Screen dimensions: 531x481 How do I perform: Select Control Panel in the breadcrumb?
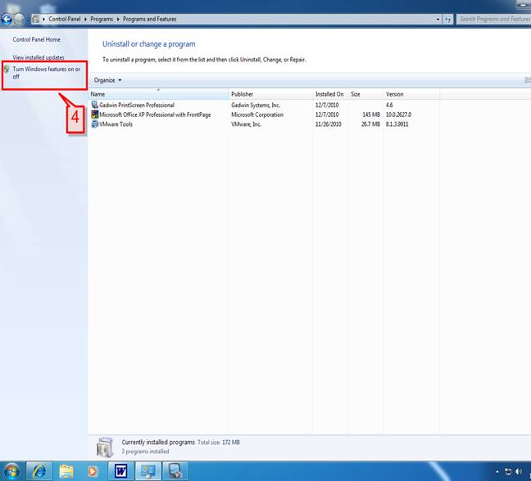(x=65, y=19)
